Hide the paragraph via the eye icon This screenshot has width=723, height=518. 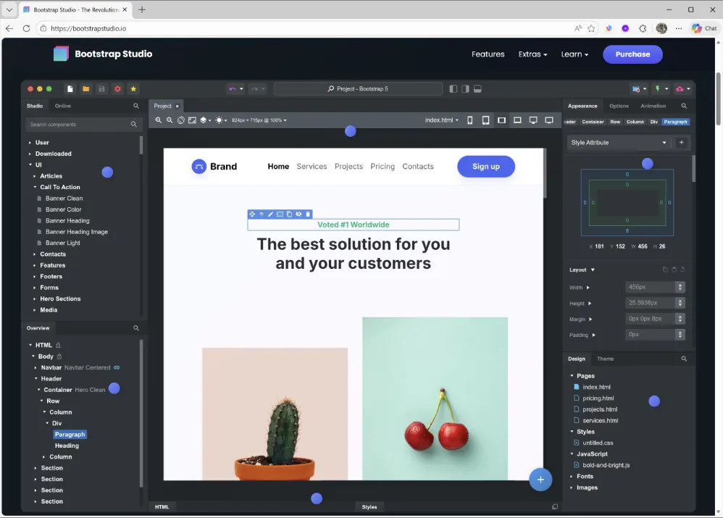click(299, 214)
